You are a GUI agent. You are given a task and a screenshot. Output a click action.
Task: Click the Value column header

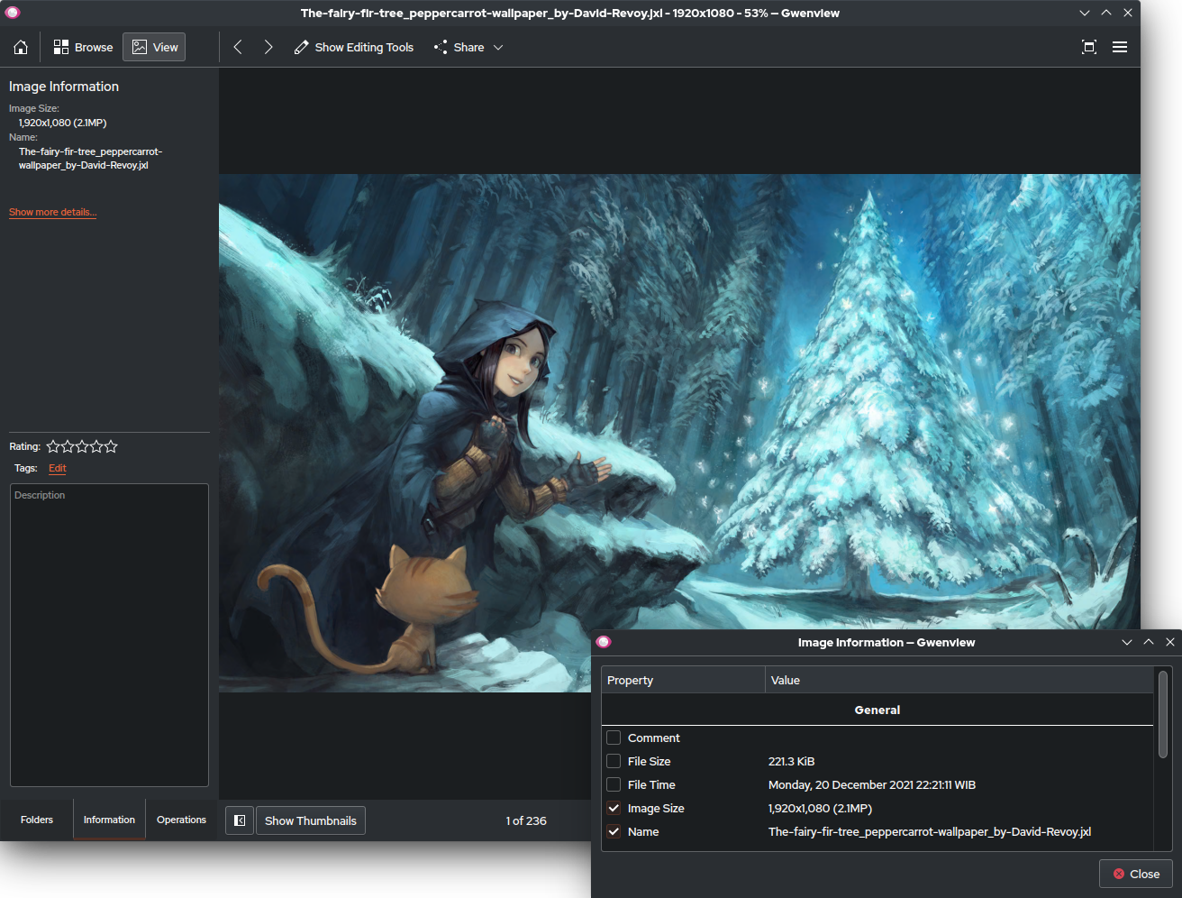959,680
